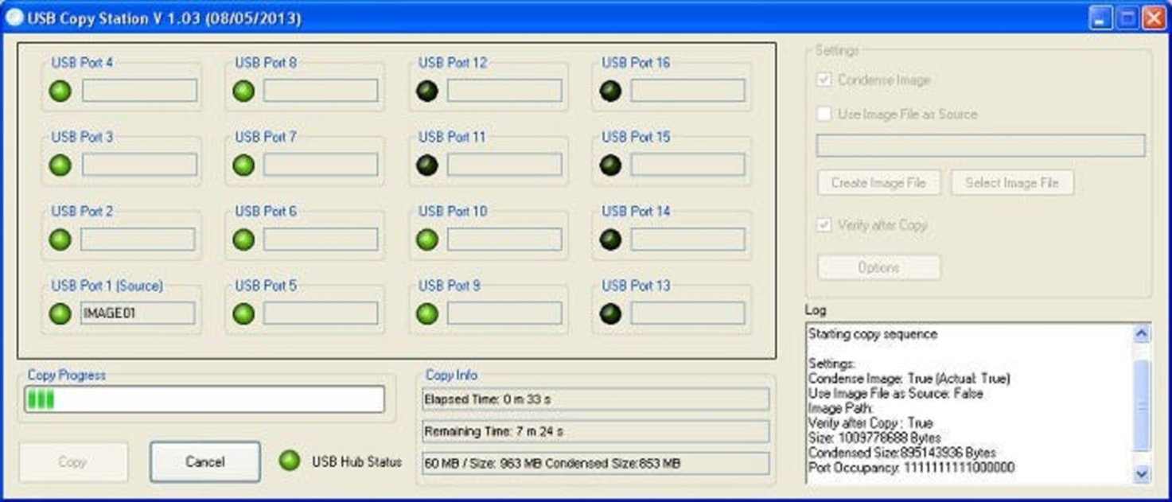Click the USB Port 1 field containing IMAGE01
Screen dimensions: 1172x502
[138, 313]
